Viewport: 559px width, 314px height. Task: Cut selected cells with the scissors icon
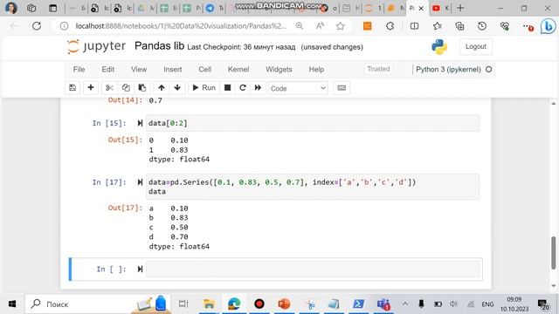(109, 88)
